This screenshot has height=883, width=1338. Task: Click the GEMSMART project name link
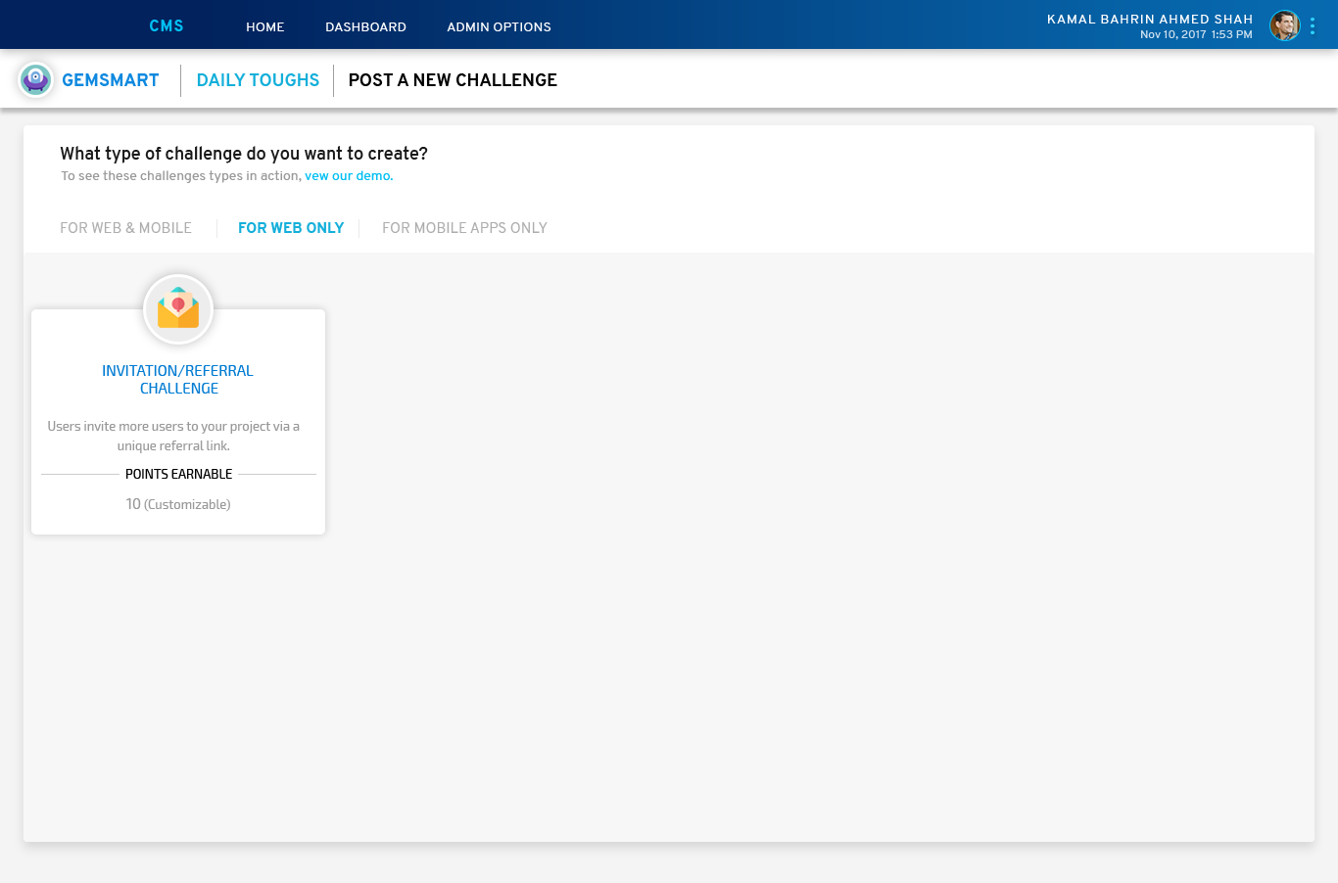click(110, 80)
